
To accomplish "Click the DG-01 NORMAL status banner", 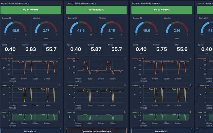I will (x=31, y=10).
